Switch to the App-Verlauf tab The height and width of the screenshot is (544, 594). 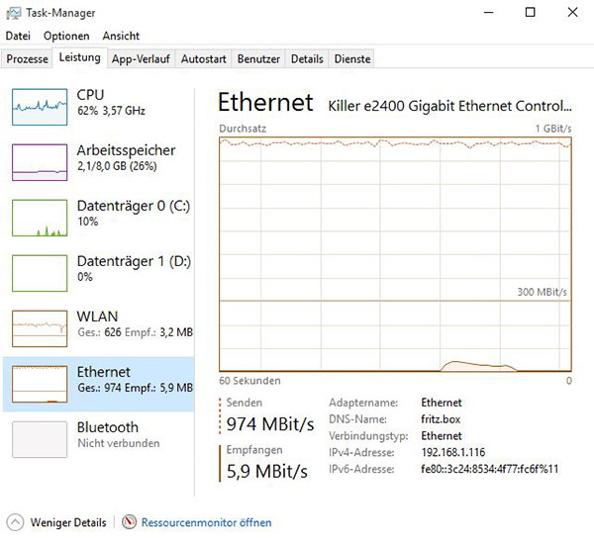coord(141,59)
